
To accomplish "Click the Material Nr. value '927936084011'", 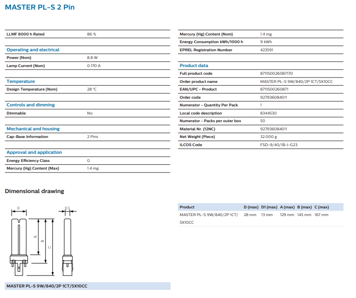I will click(273, 129).
